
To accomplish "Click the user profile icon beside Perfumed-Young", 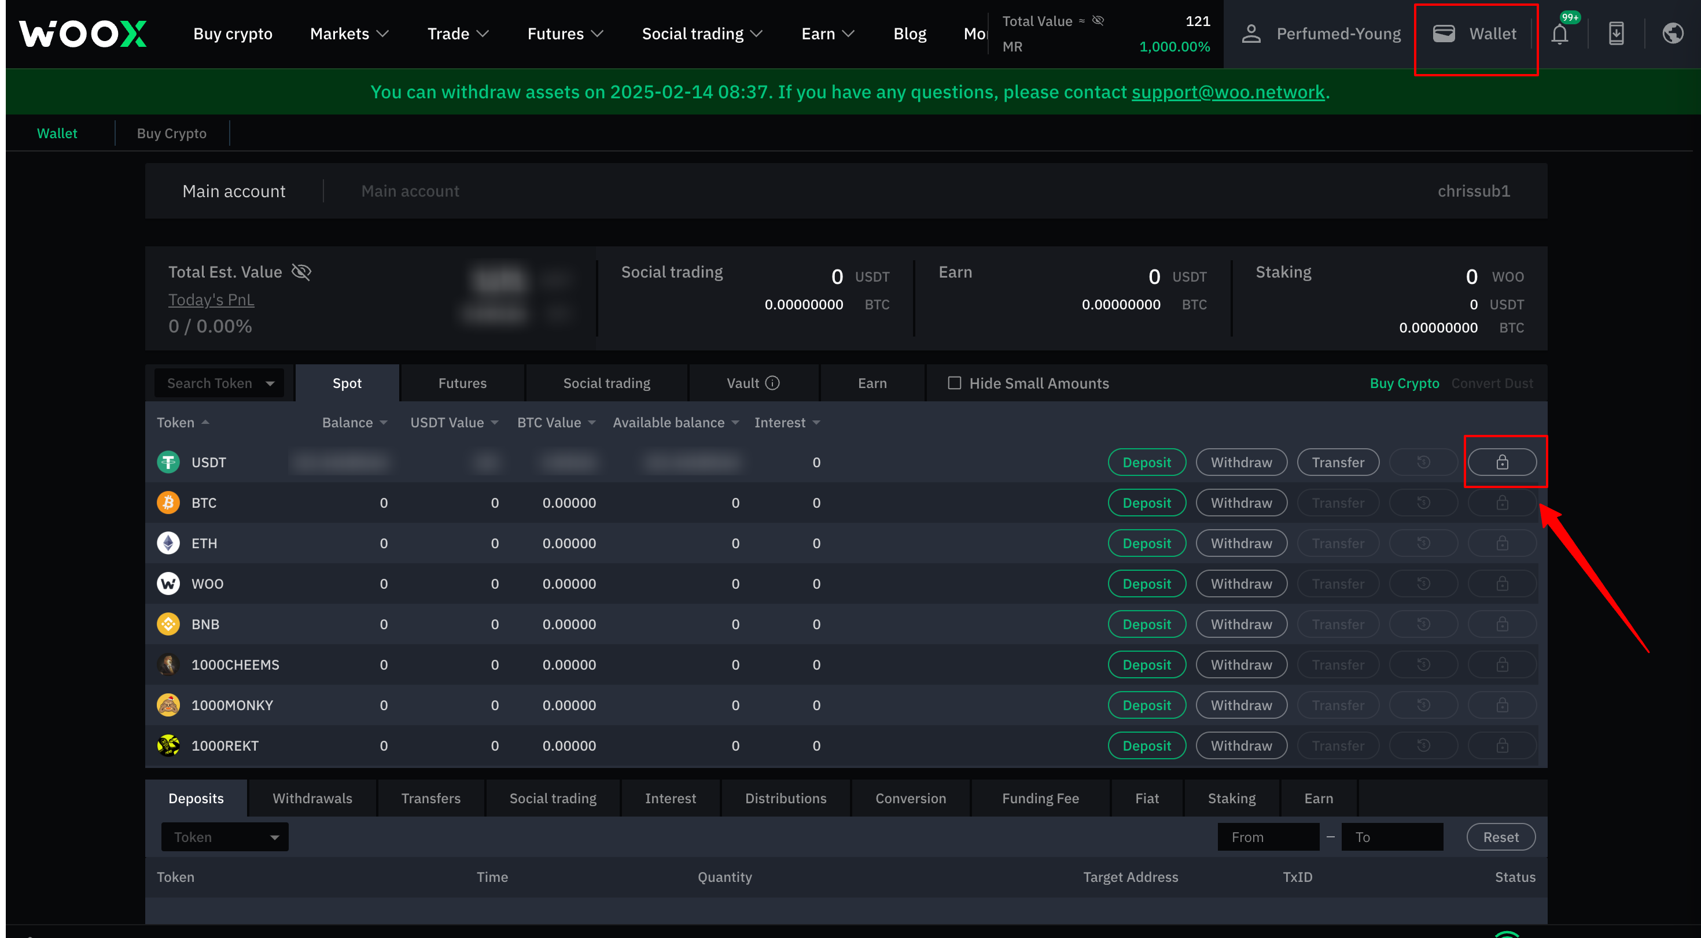I will [x=1251, y=34].
